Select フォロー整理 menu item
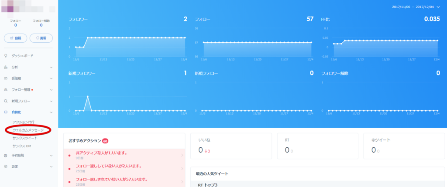 [x=21, y=90]
